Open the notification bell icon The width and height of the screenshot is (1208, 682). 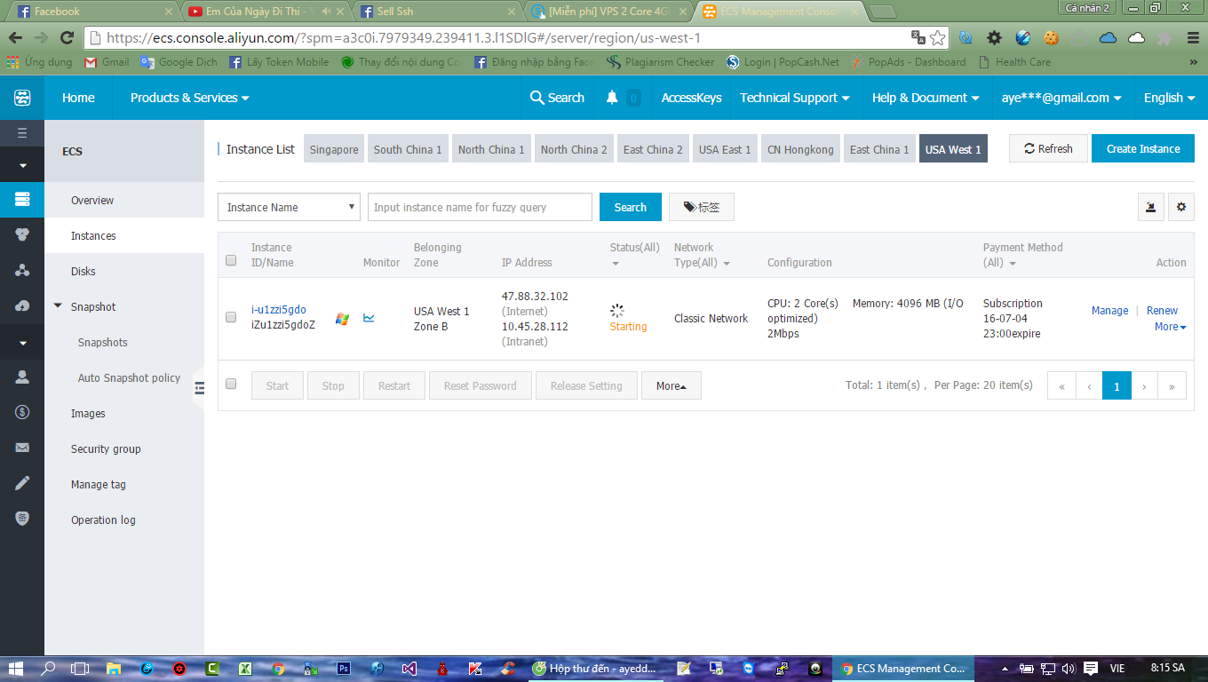(612, 98)
